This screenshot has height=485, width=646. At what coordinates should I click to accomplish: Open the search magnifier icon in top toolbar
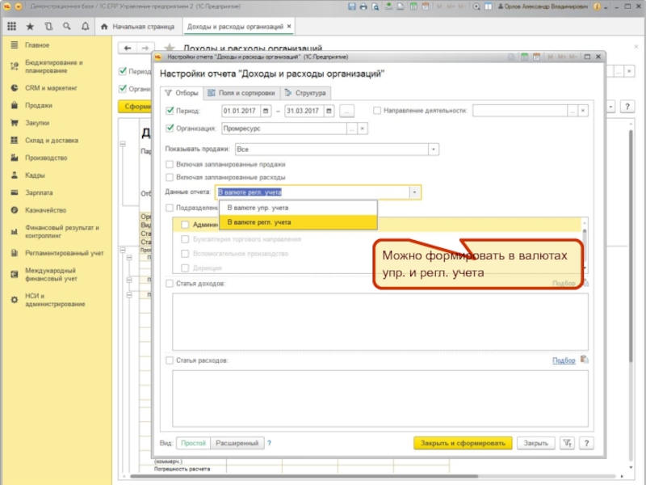69,27
